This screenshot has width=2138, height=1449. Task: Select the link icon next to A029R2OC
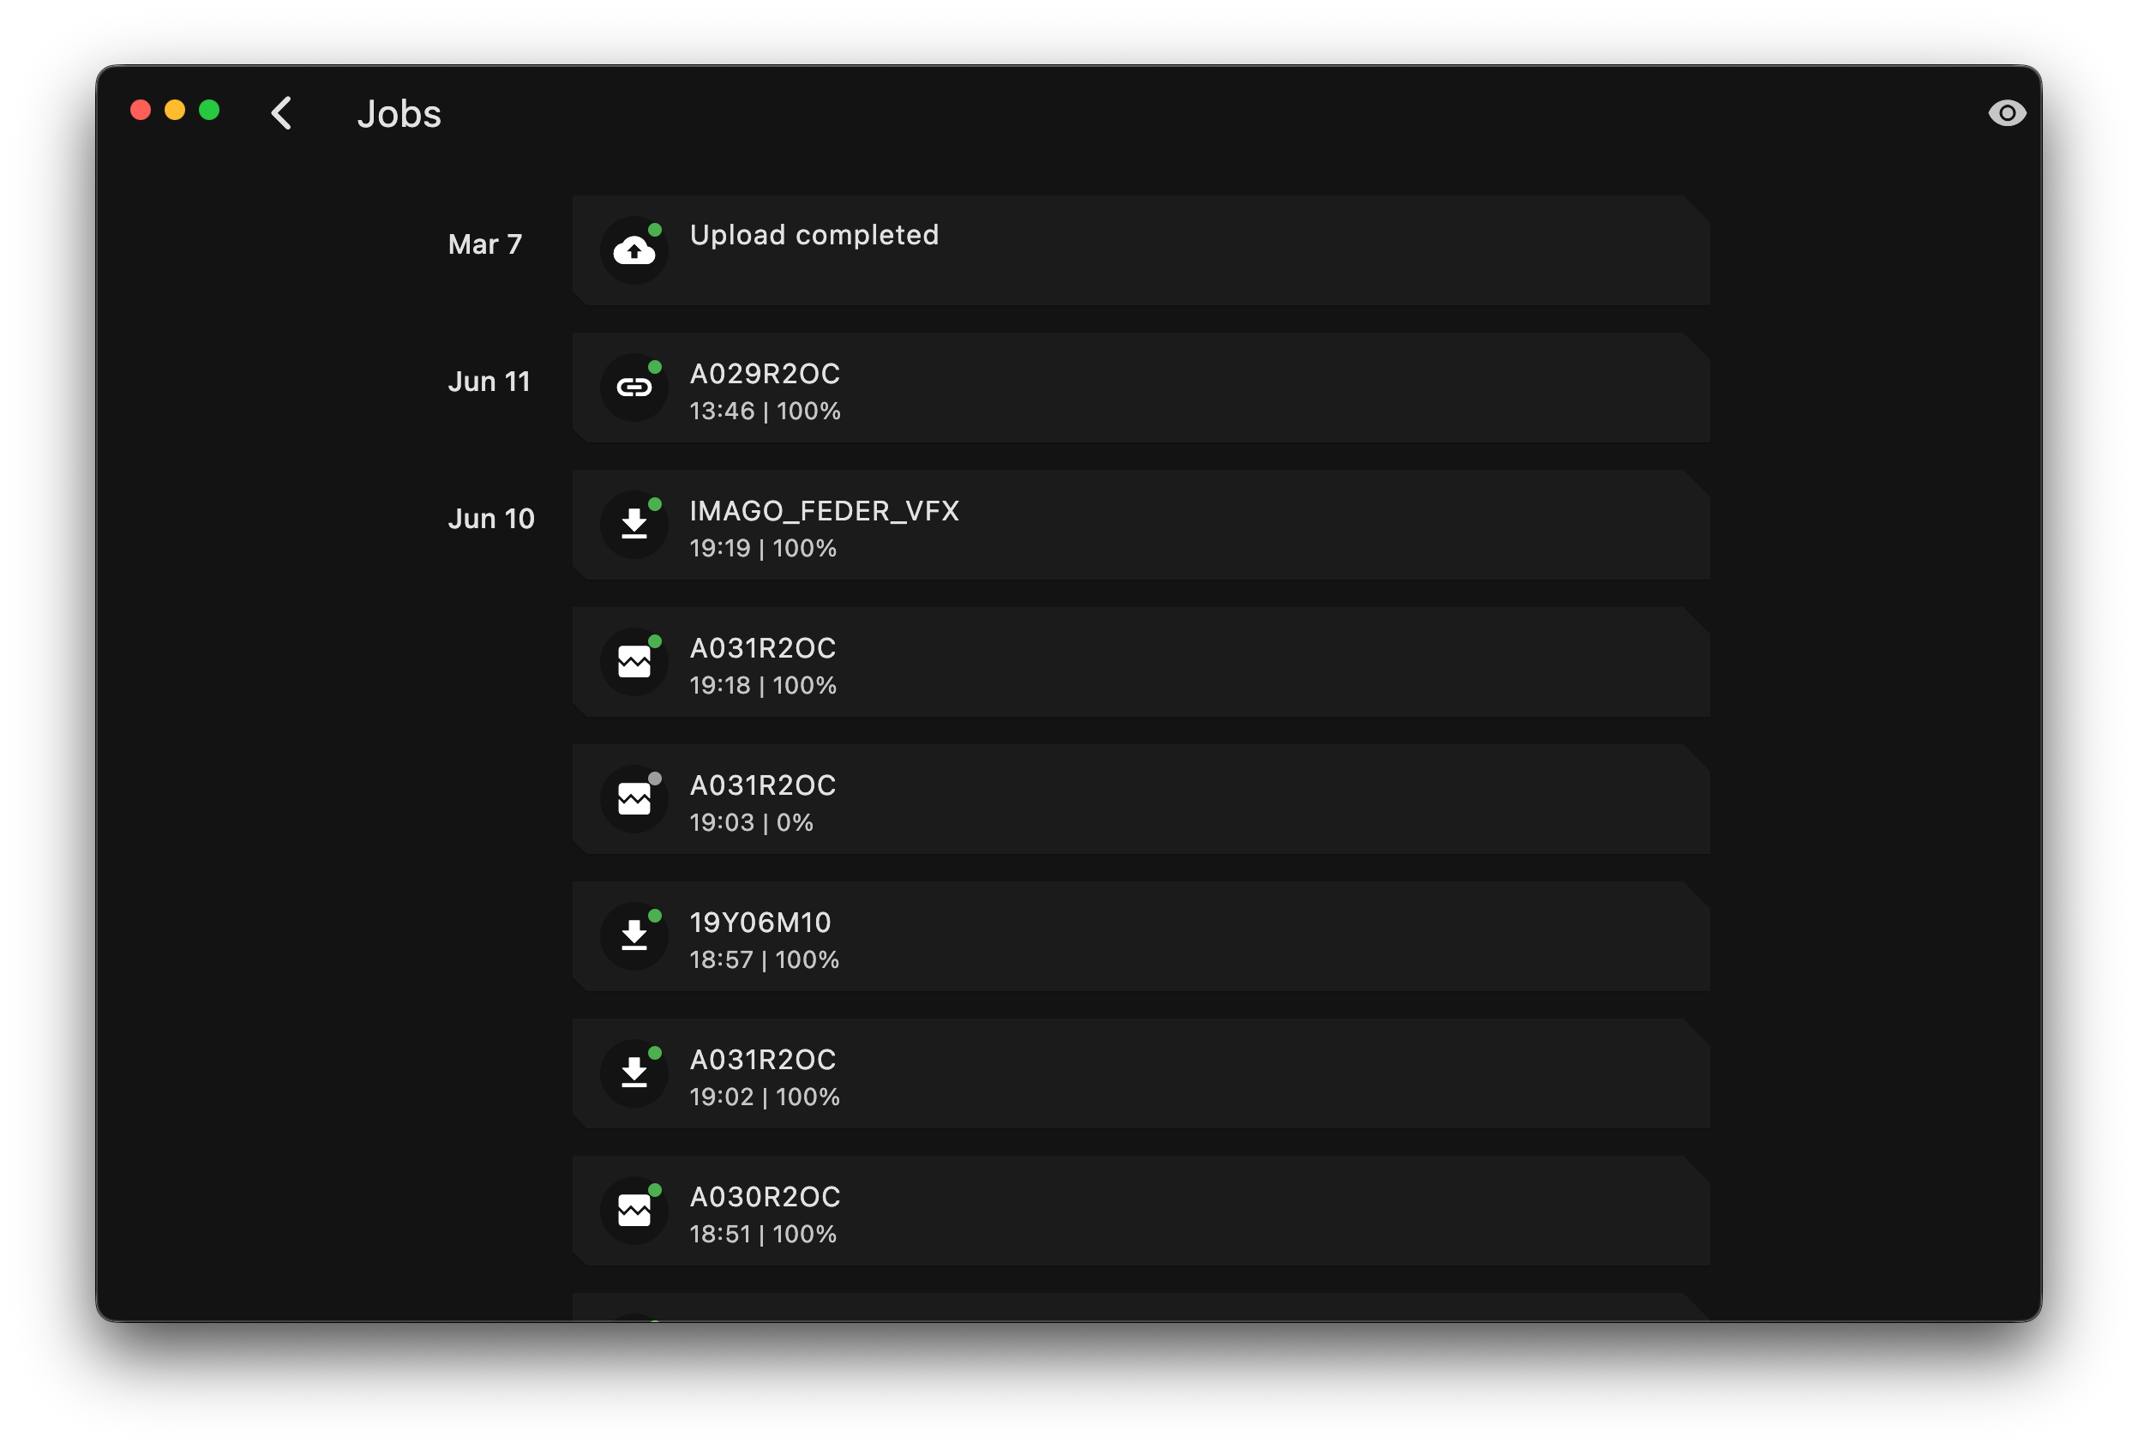(634, 388)
